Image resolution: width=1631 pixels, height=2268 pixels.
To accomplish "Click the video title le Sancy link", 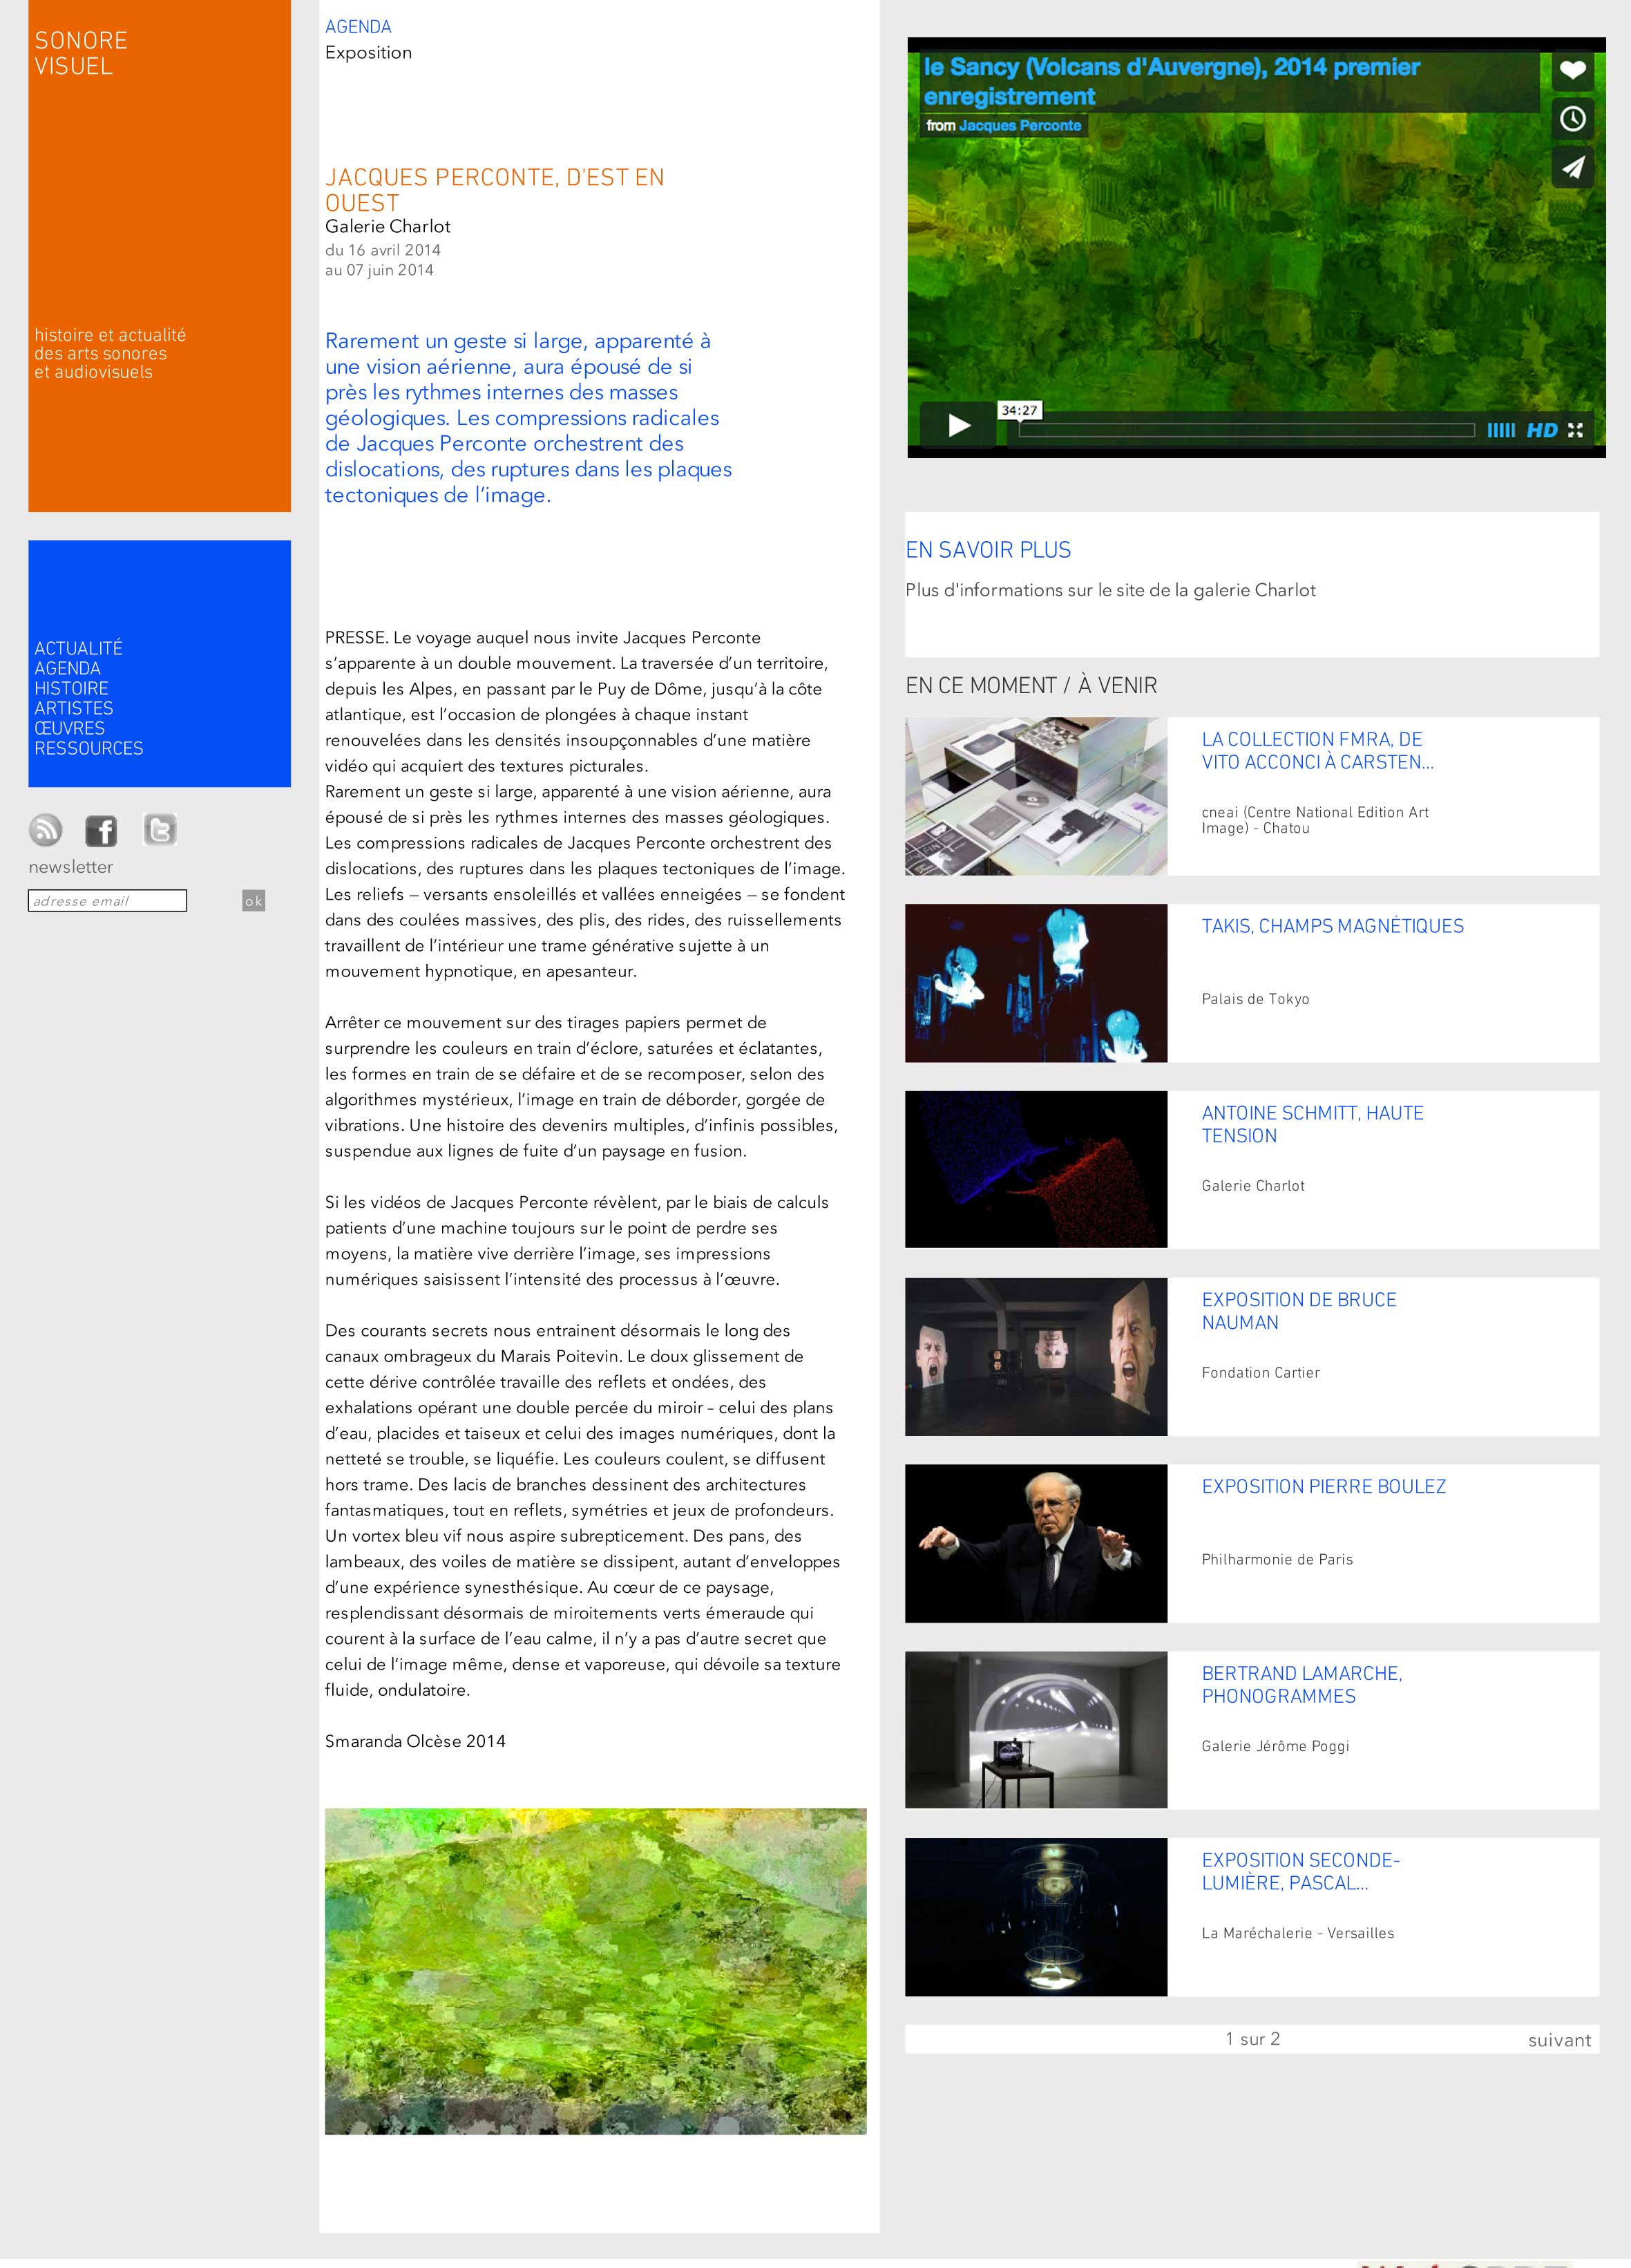I will [x=1172, y=82].
